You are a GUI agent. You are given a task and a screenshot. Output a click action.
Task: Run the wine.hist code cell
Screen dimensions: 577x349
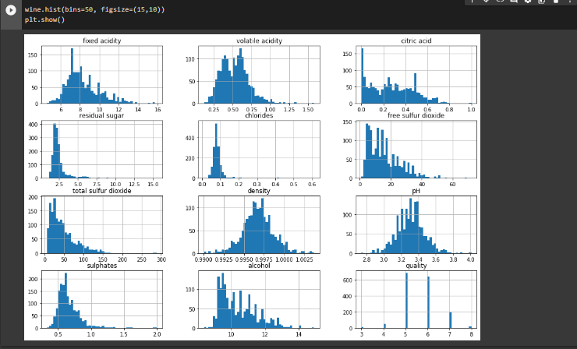(x=11, y=10)
